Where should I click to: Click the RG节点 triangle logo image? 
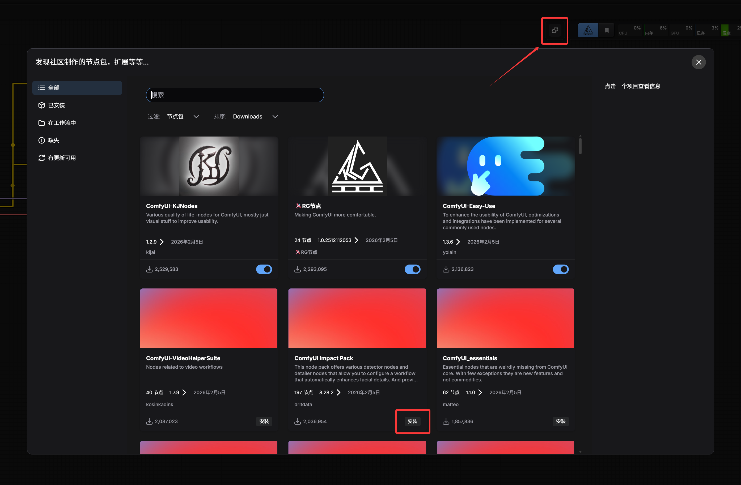(357, 166)
